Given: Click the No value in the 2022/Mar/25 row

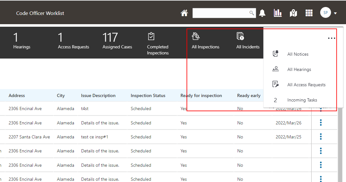Looking at the screenshot, I should coord(240,137).
